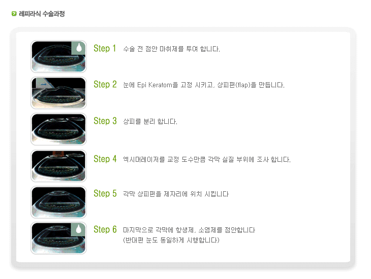
Task: Click the green Step 4 label
Action: point(105,159)
